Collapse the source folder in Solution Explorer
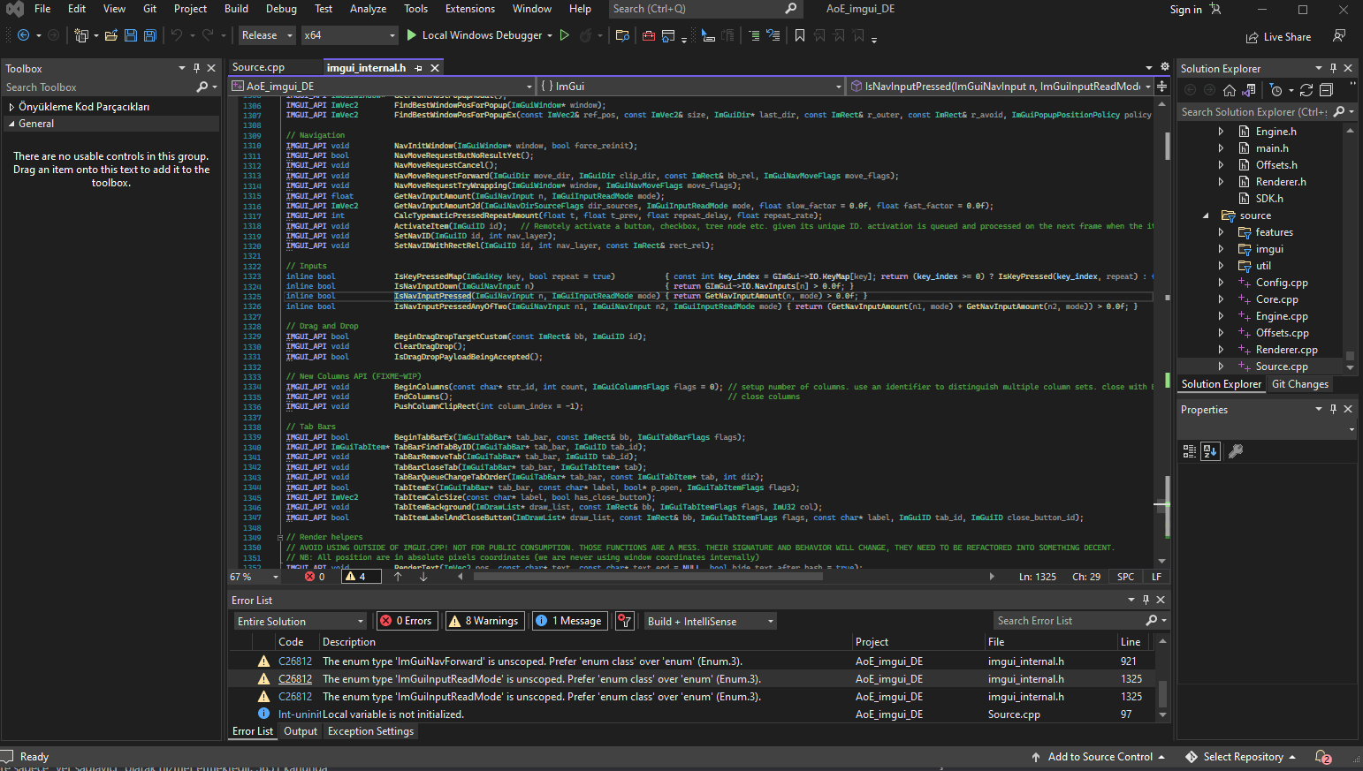The image size is (1363, 771). click(x=1206, y=215)
